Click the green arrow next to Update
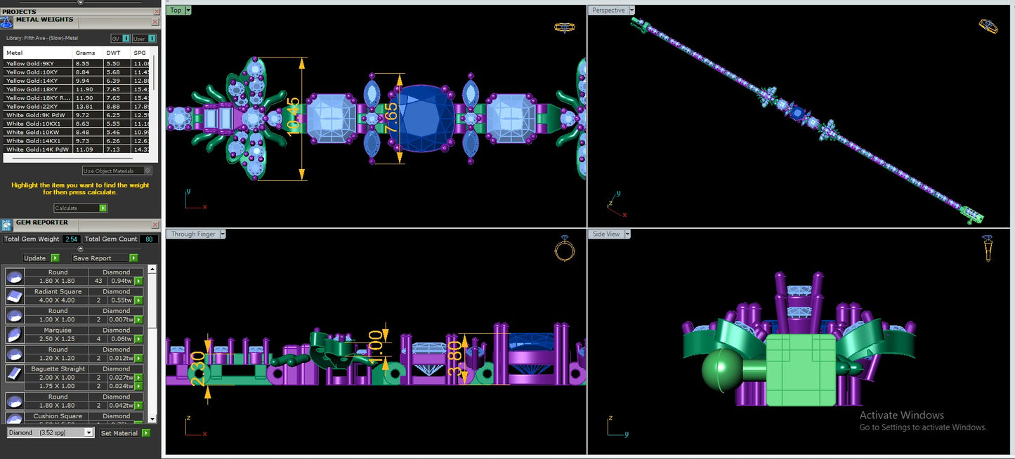 [x=55, y=258]
